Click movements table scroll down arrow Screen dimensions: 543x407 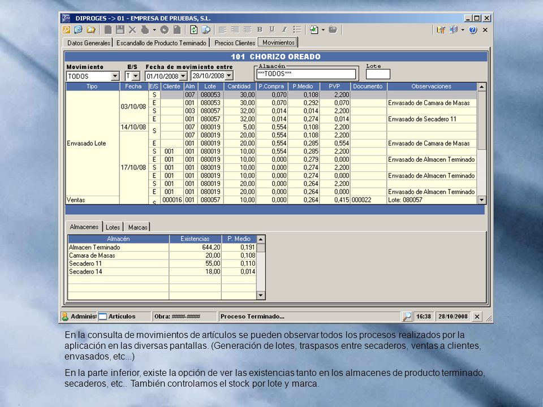(x=481, y=200)
